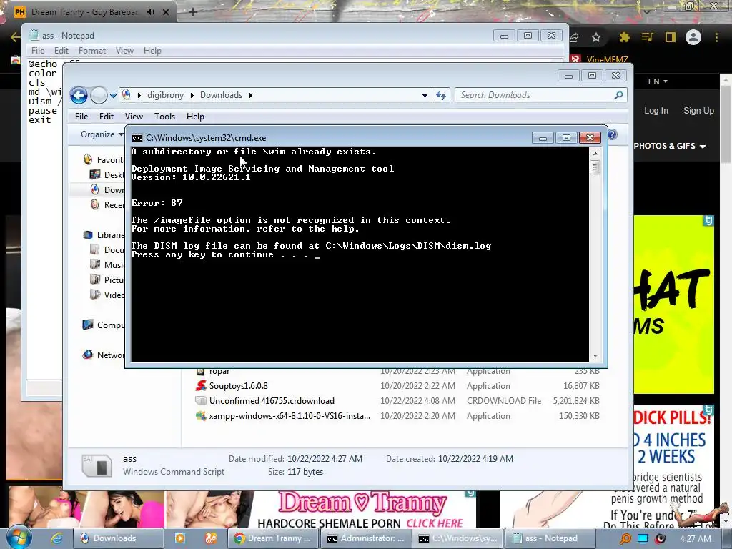The height and width of the screenshot is (549, 732).
Task: Click the ass script thumbnail in details pane
Action: click(x=97, y=465)
